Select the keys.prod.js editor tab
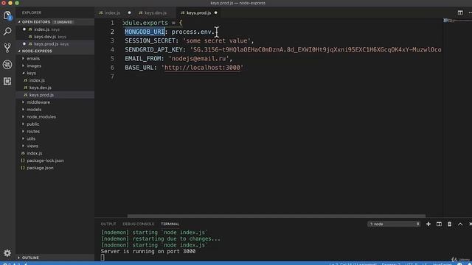This screenshot has width=472, height=265. tap(198, 13)
